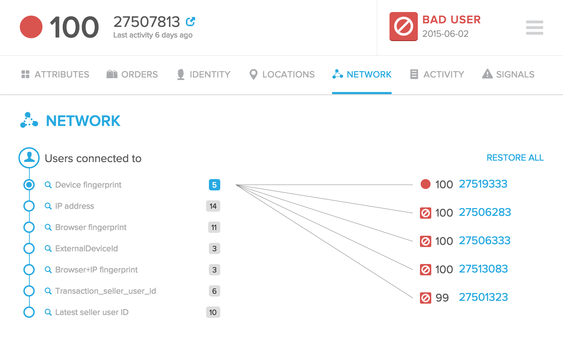Select the Device fingerprint radio node

pyautogui.click(x=29, y=185)
